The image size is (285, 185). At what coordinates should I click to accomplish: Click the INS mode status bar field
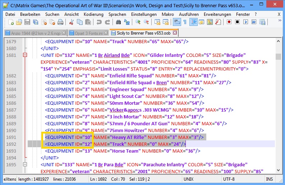coord(269,179)
